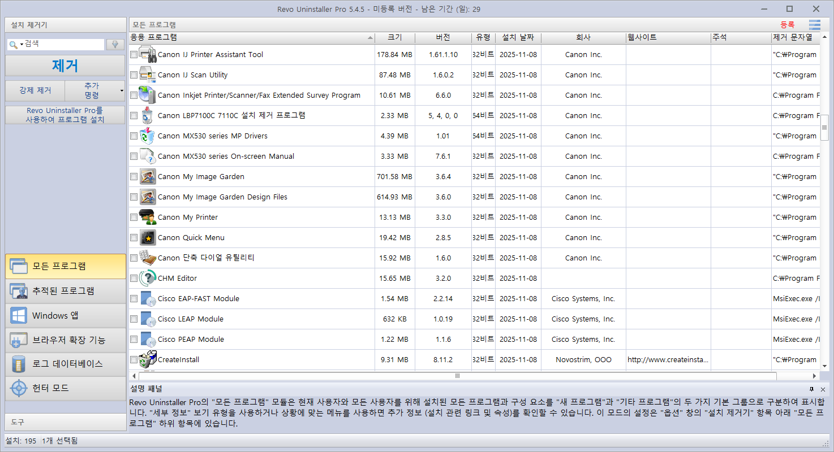Viewport: 834px width, 452px height.
Task: Switch to 모든 프로그램 module
Action: [x=66, y=266]
